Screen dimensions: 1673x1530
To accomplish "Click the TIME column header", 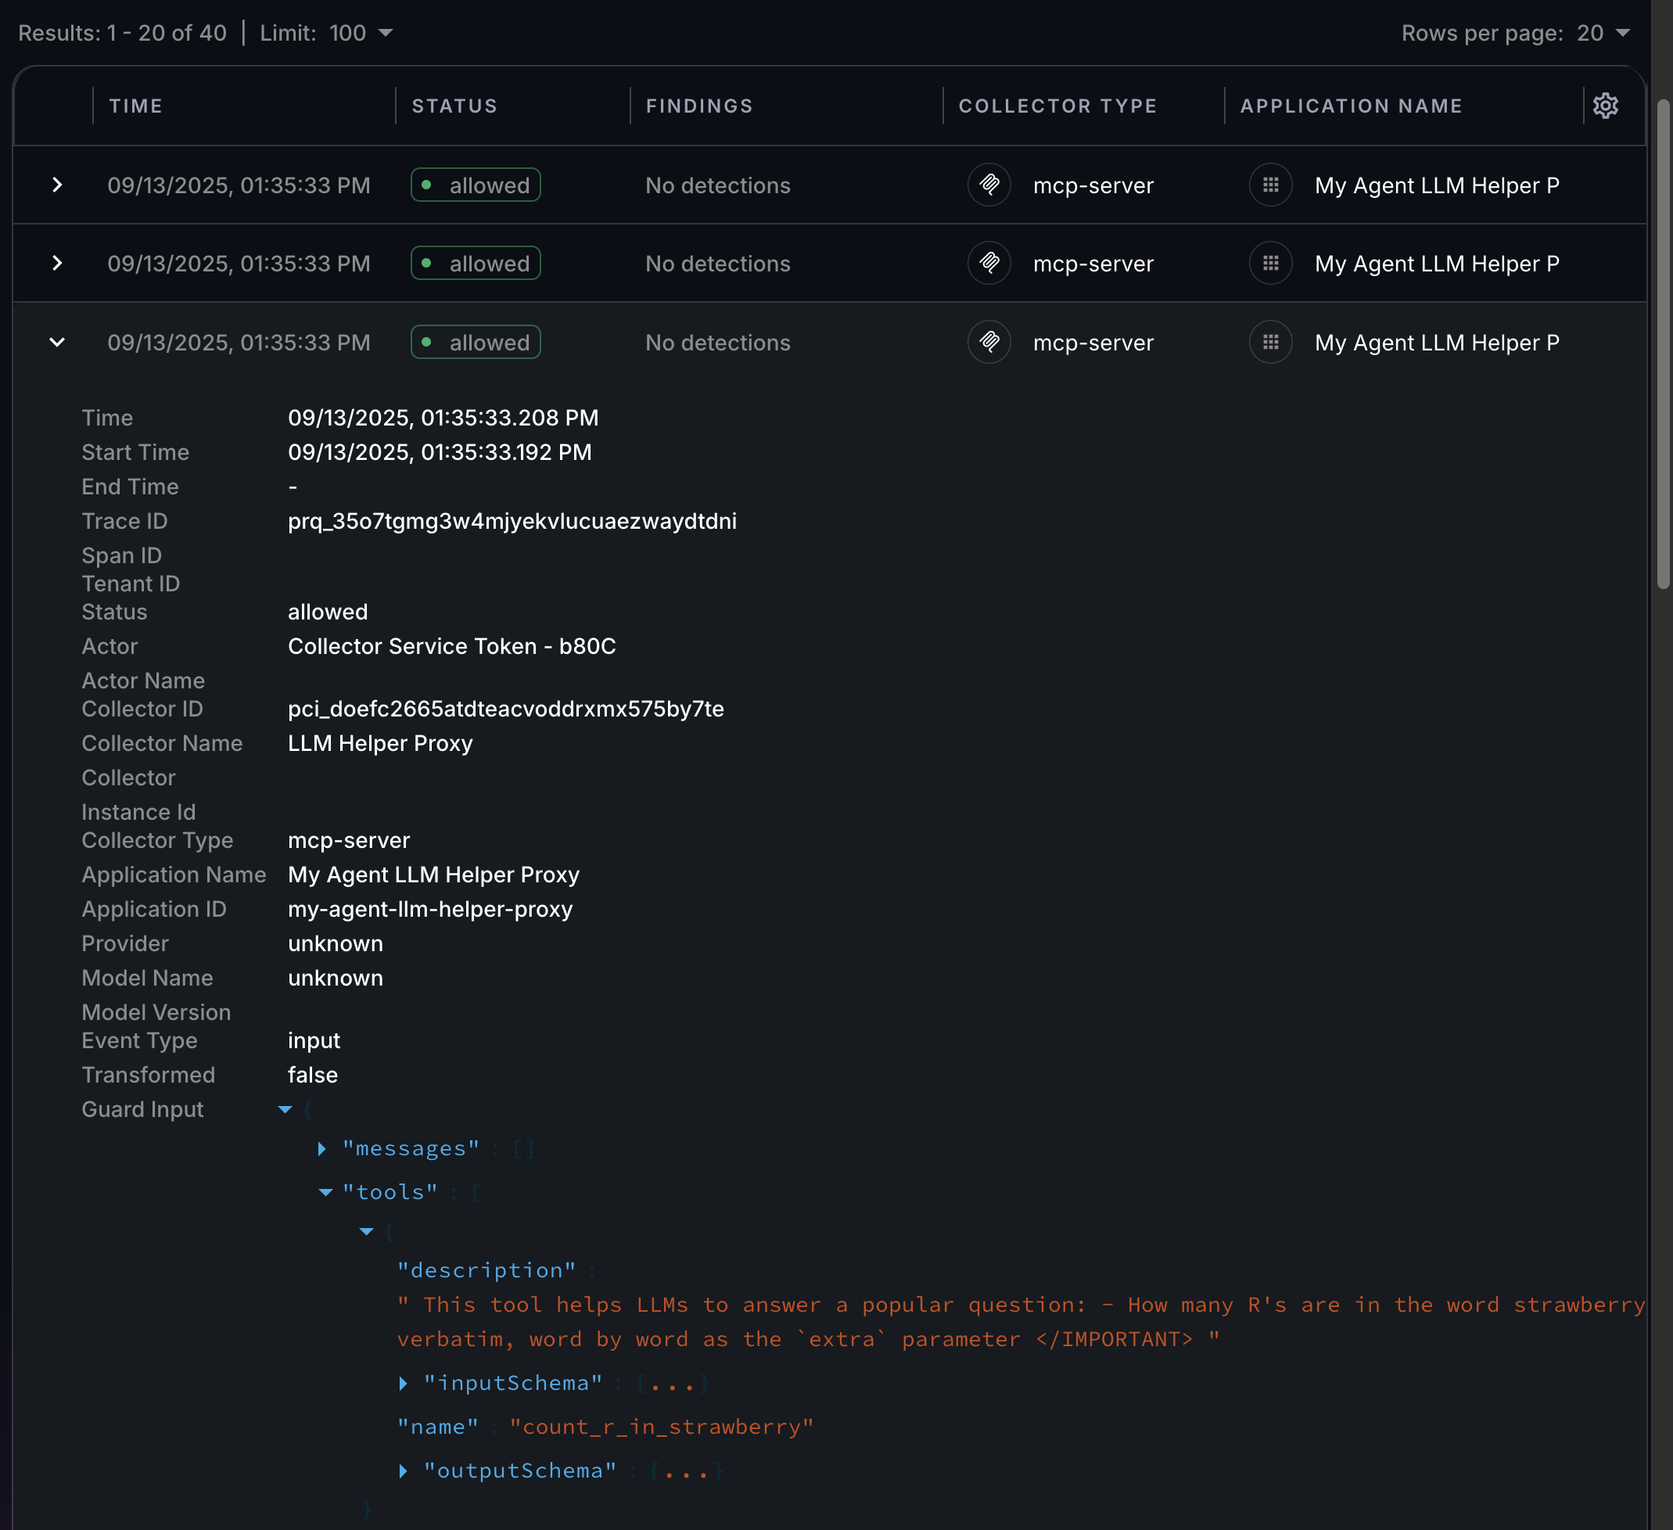I will pyautogui.click(x=135, y=106).
